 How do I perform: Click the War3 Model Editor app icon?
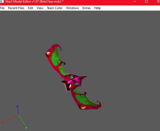pyautogui.click(x=2, y=1)
